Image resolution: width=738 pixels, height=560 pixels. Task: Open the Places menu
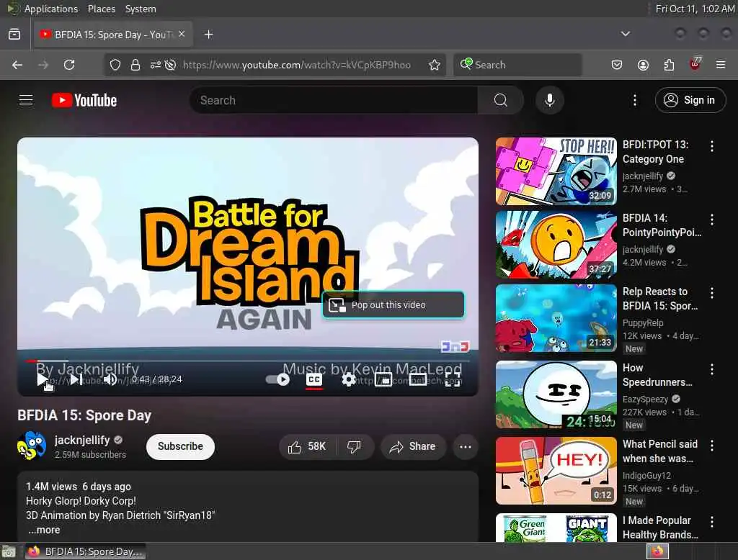pos(101,9)
